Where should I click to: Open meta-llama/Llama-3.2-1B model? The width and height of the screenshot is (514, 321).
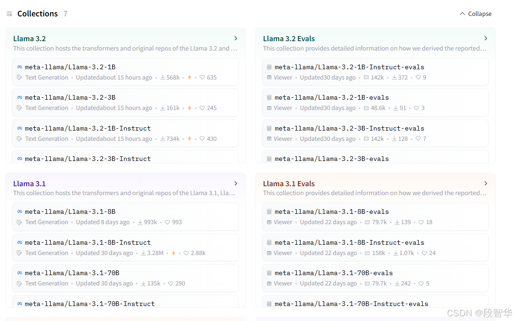[125, 72]
